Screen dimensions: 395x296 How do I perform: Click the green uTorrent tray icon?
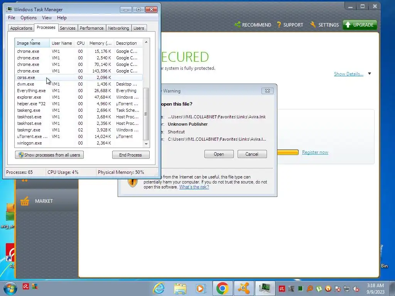tap(319, 289)
